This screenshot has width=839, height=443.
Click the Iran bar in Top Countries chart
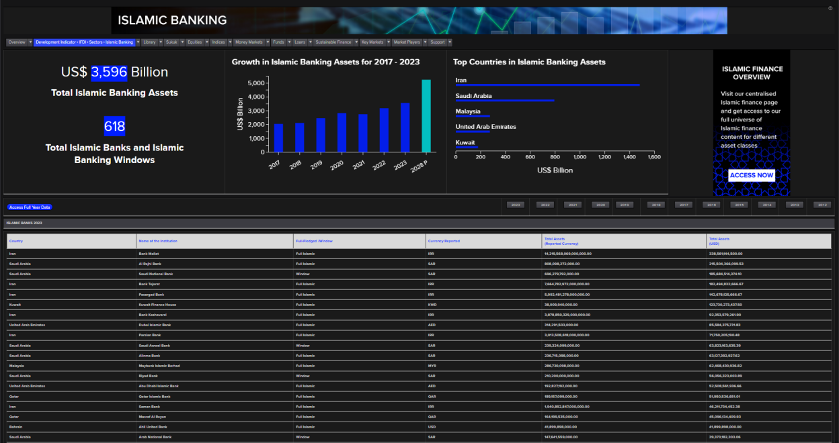point(547,85)
